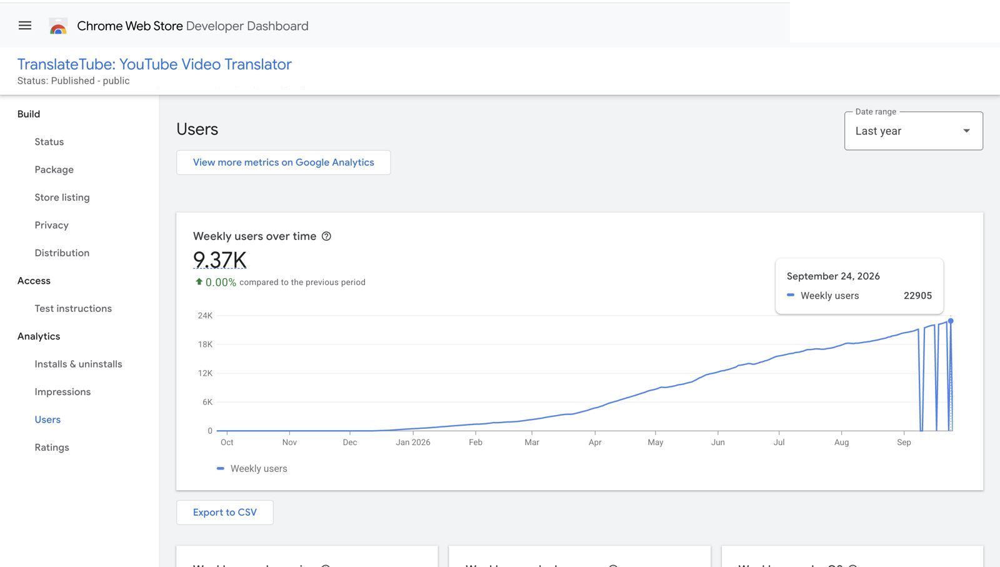This screenshot has width=1000, height=567.
Task: Open the Package page in the sidebar
Action: [54, 169]
